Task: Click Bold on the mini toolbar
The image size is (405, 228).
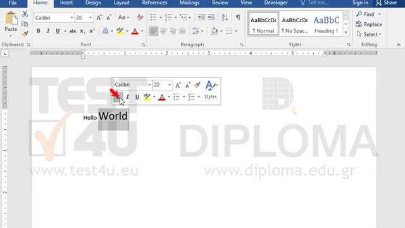Action: point(118,97)
